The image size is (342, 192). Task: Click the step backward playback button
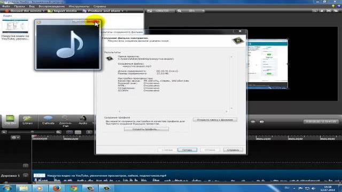253,122
